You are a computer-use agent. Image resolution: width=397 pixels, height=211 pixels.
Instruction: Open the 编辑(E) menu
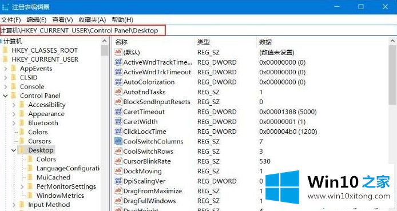point(37,20)
